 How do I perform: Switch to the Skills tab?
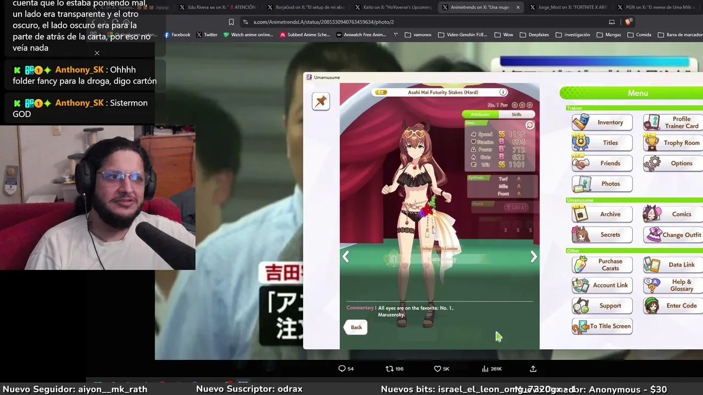click(516, 114)
